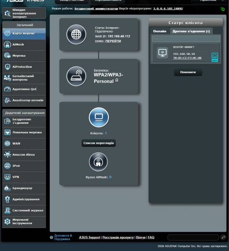
Task: Click the client filter field in Статус клієнта
Action: 186,38
